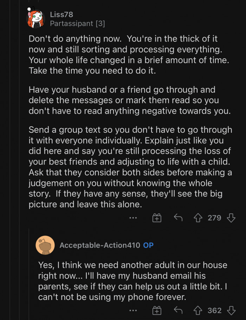Image resolution: width=246 pixels, height=320 pixels.
Task: Click the Partassipant [3] flair
Action: [x=77, y=24]
